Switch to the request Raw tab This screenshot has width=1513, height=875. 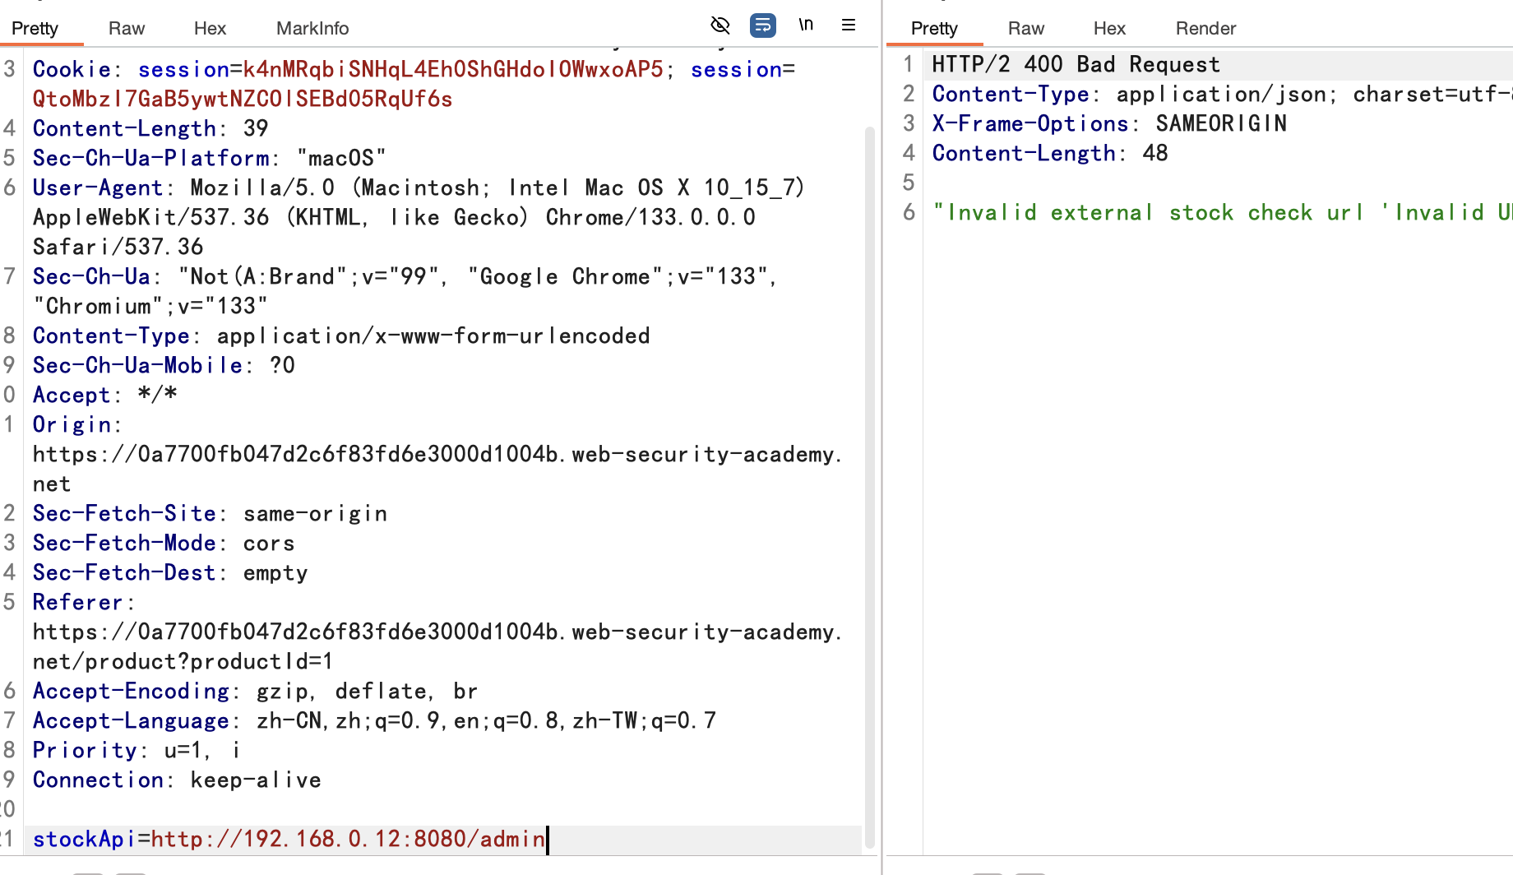point(126,29)
